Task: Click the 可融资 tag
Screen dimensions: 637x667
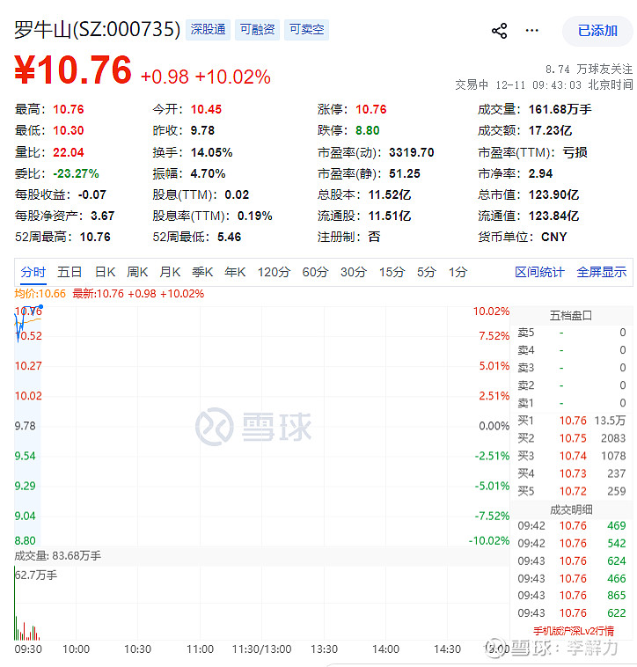Action: [x=257, y=29]
